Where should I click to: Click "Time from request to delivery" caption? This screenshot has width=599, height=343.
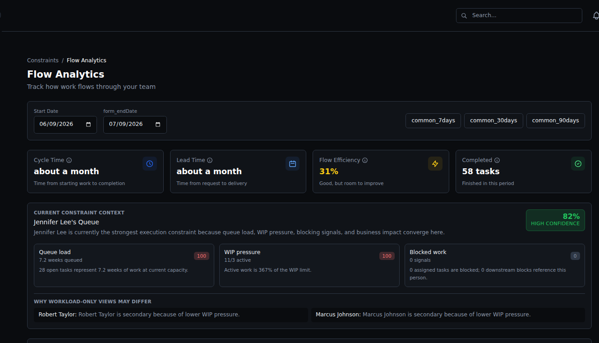212,184
